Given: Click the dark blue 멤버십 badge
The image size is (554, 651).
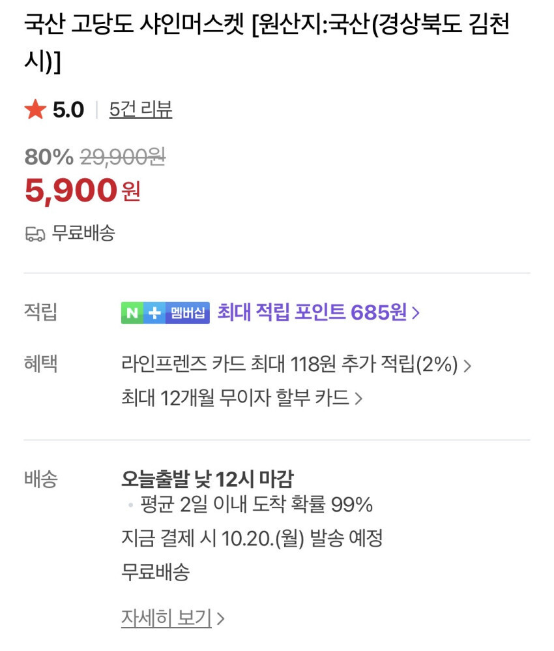Looking at the screenshot, I should pos(187,313).
